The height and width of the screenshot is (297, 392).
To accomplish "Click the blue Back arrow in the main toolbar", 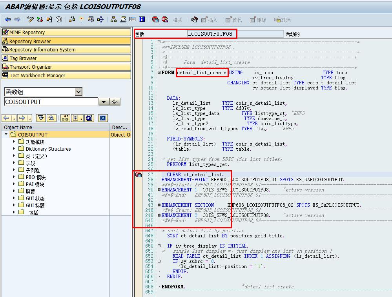I will click(x=8, y=20).
